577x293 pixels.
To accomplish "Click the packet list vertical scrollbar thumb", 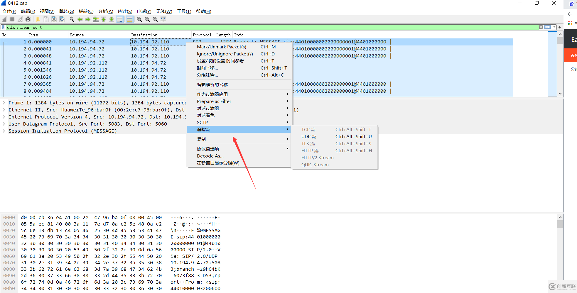I will pos(560,40).
